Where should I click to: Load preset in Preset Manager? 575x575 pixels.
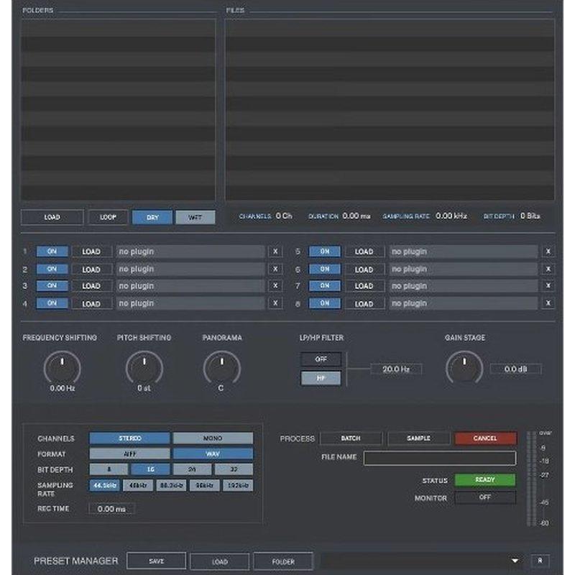[220, 561]
